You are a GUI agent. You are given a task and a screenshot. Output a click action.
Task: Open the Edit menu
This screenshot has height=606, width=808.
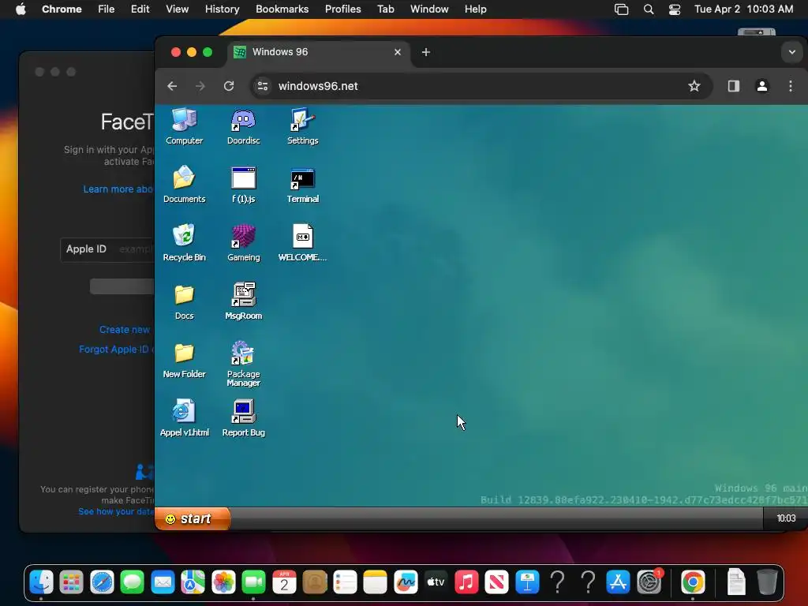click(x=140, y=9)
